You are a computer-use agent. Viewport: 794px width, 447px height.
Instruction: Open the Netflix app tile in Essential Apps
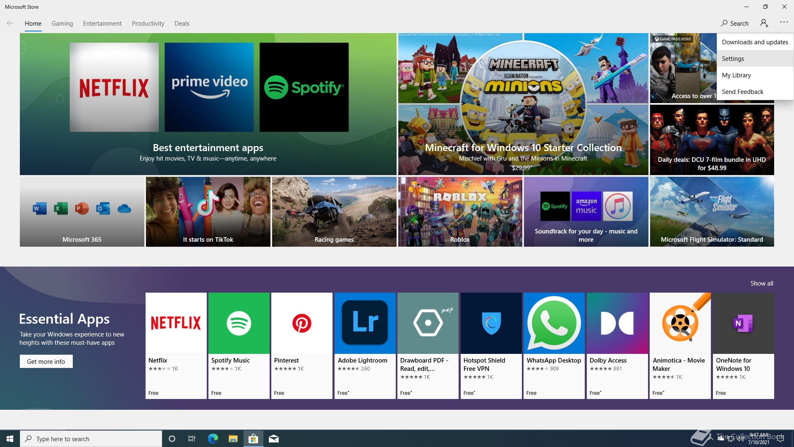(x=176, y=346)
